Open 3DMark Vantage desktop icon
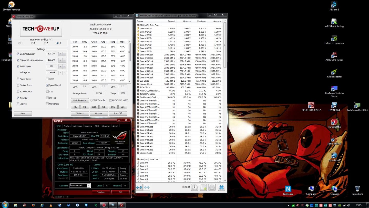 (11, 6)
